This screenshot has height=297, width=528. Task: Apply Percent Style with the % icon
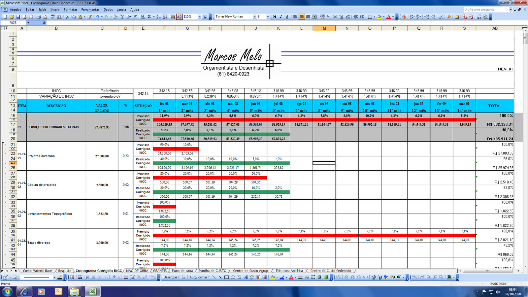click(x=328, y=16)
